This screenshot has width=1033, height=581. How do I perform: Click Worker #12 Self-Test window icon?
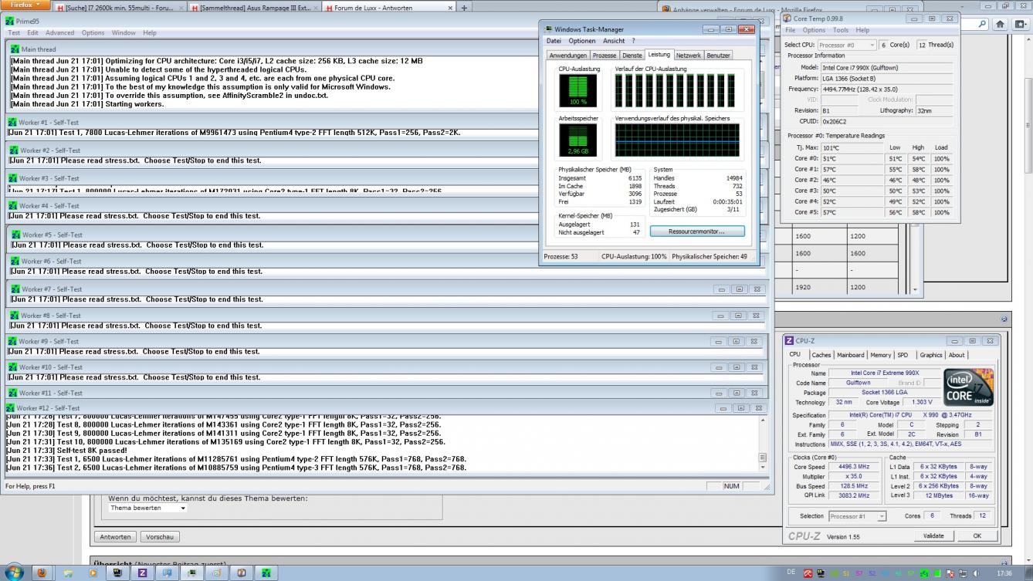[x=10, y=407]
